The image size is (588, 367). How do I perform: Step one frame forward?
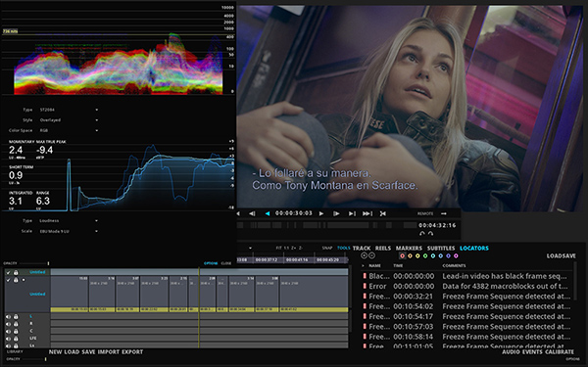tap(336, 213)
